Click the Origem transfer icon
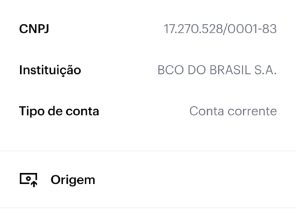Viewport: 296px width, 222px height. [28, 180]
